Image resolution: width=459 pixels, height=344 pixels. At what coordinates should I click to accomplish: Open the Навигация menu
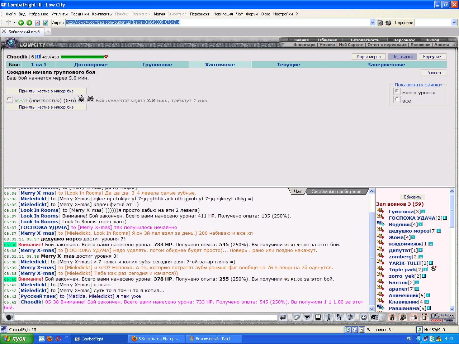223,14
